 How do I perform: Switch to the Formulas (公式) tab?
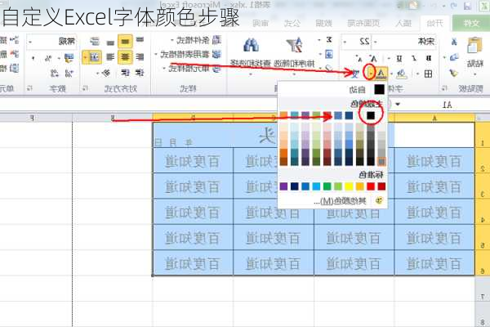(x=292, y=23)
